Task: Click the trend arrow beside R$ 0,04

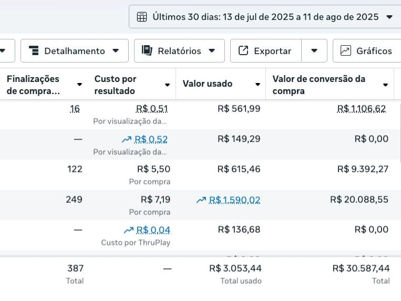Action: 128,230
